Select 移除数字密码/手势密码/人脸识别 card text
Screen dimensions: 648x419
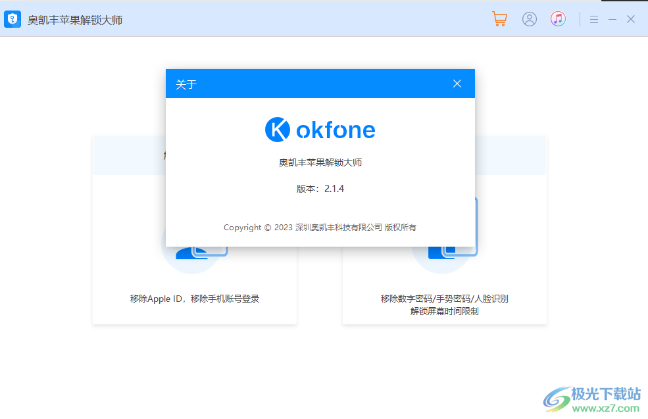444,299
